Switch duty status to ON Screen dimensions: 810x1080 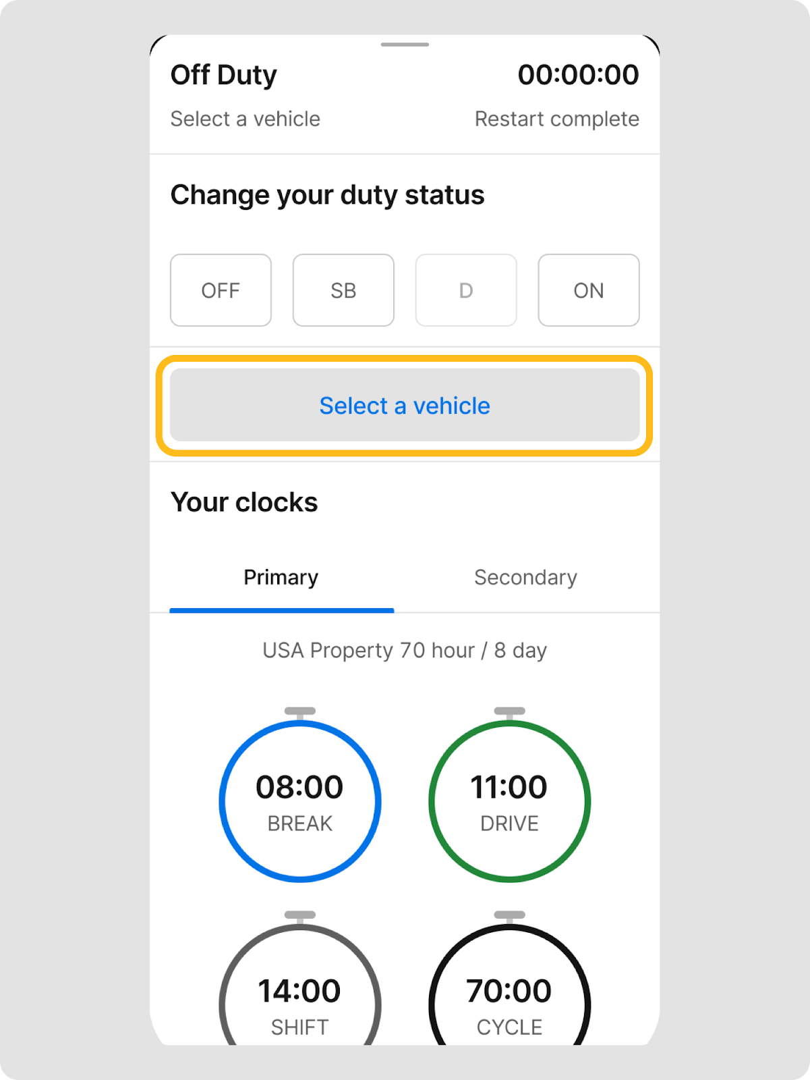coord(588,290)
